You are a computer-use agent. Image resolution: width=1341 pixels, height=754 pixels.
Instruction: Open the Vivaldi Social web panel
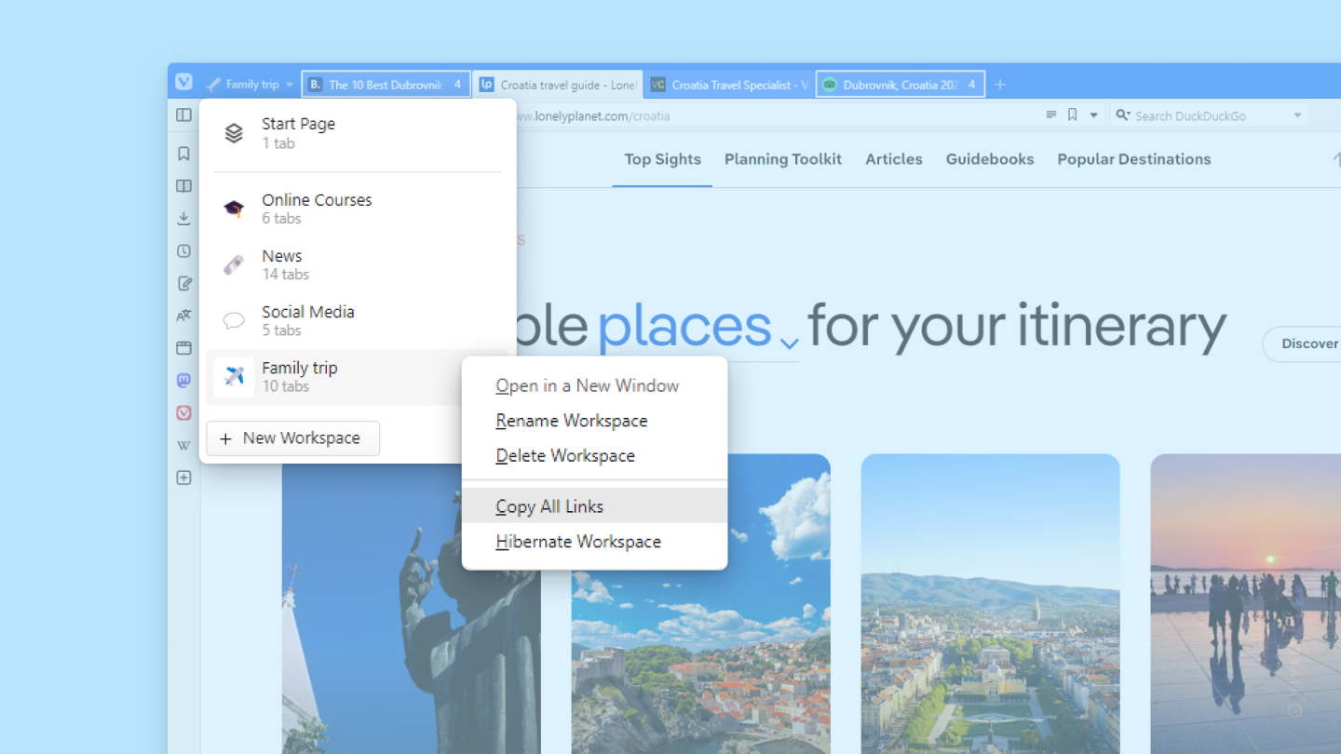pyautogui.click(x=183, y=413)
